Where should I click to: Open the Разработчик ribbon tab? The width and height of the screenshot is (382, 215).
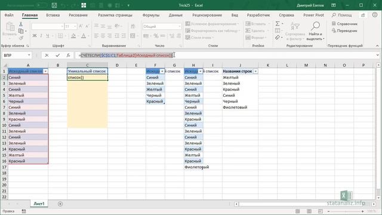pyautogui.click(x=258, y=15)
